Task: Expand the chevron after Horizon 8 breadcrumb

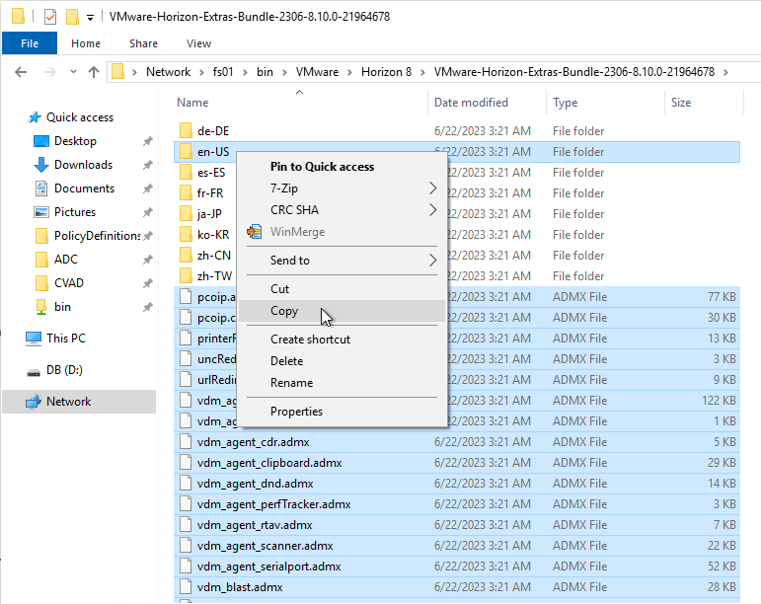Action: pyautogui.click(x=422, y=72)
